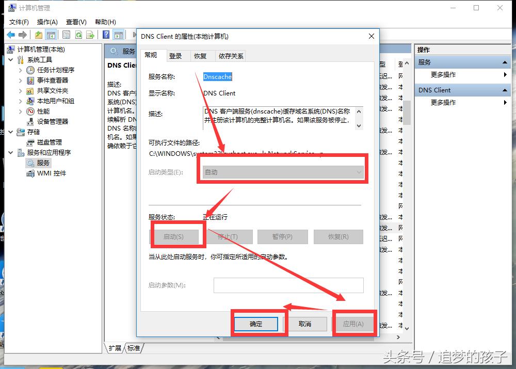Click the 确定 button
Viewport: 516px width, 369px height.
[x=256, y=324]
